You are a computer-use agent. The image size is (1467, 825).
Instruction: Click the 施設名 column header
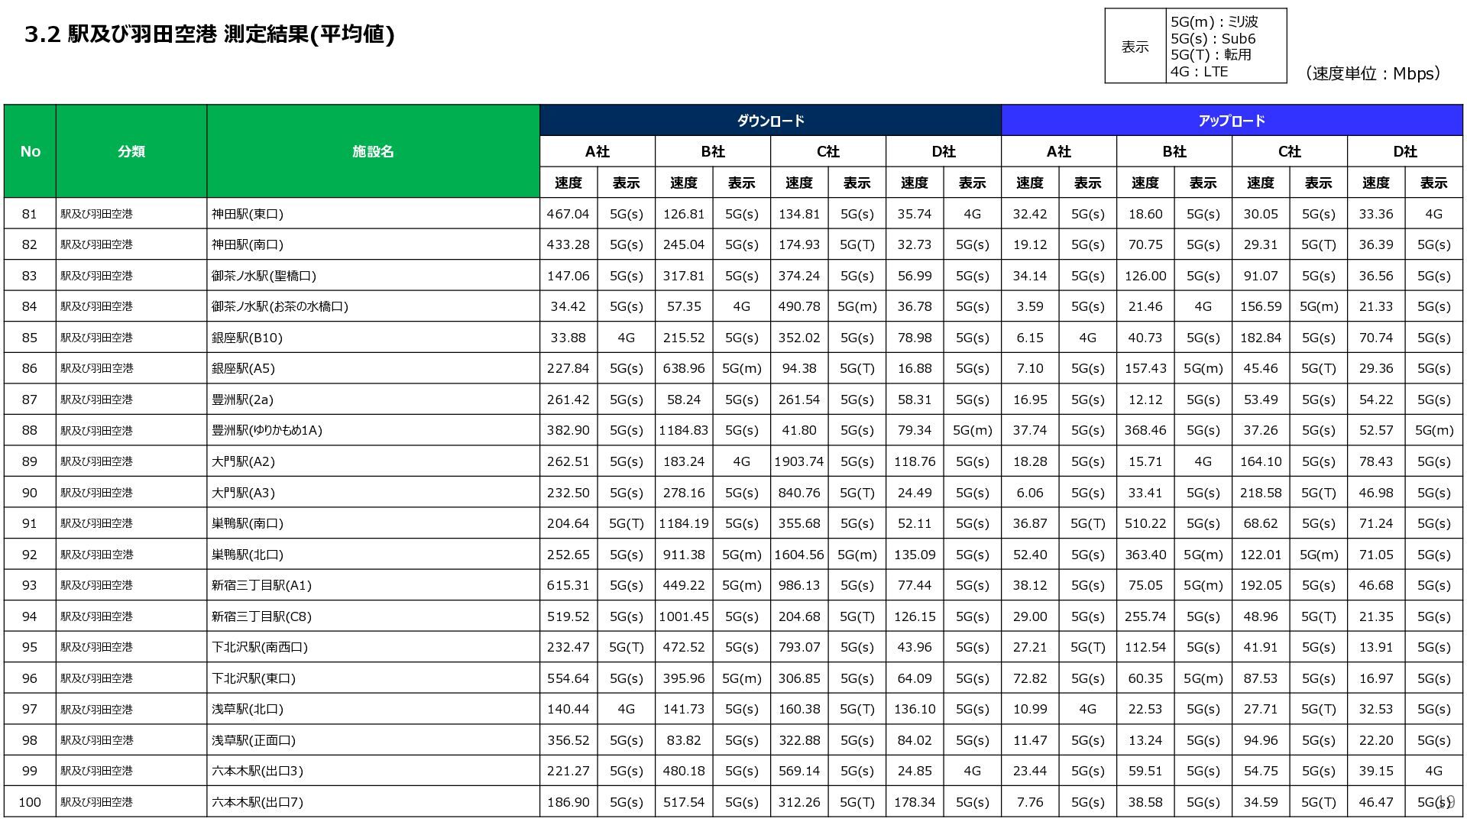click(x=373, y=151)
